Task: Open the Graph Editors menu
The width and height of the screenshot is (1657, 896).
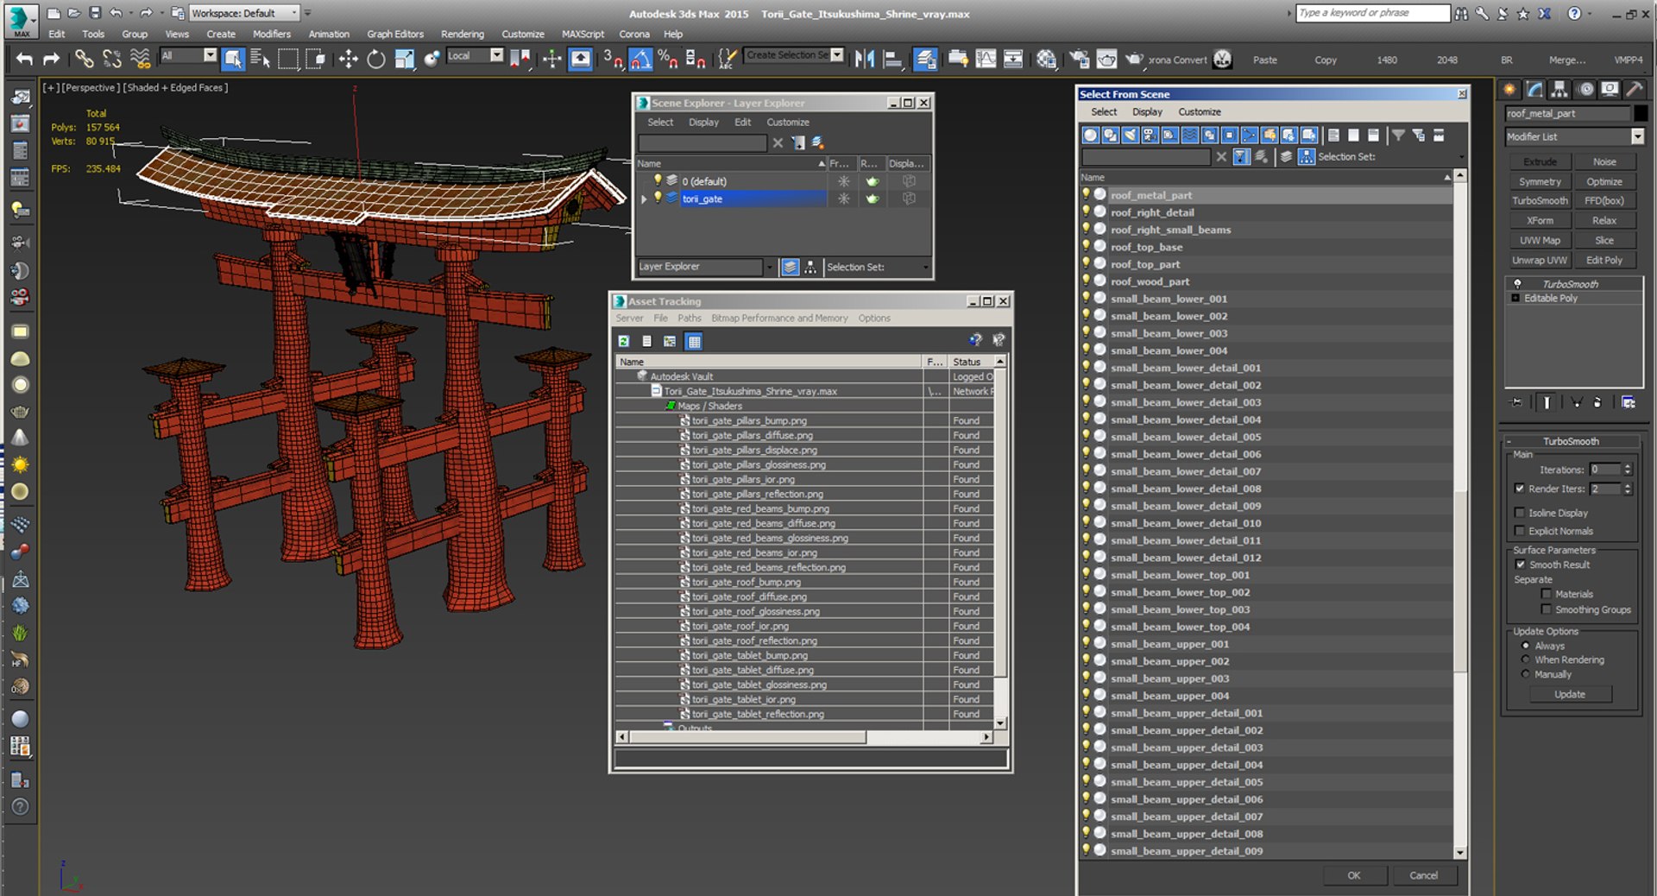Action: (x=394, y=34)
